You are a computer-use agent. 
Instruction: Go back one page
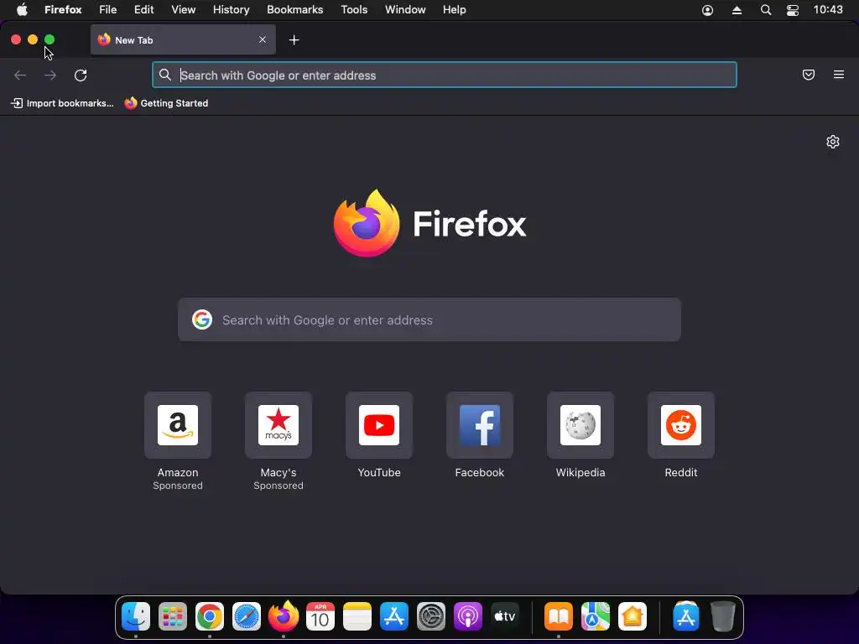point(20,75)
